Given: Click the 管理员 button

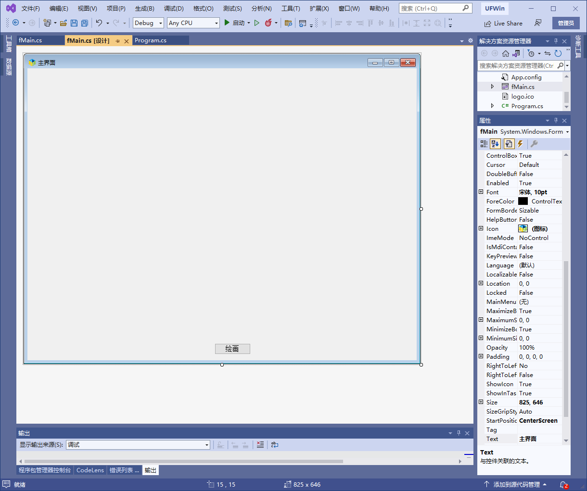Looking at the screenshot, I should (x=566, y=23).
